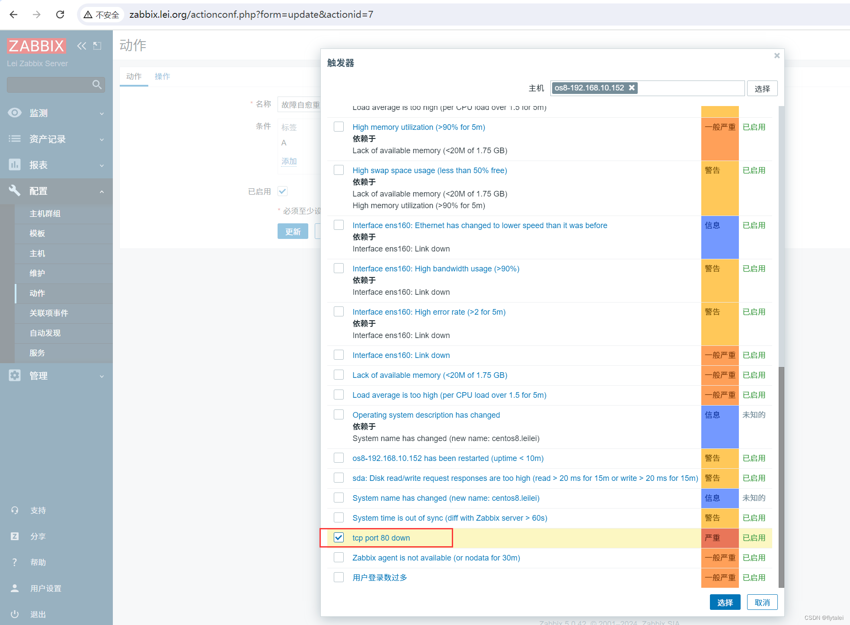Click the question mark icon for 帮助

[x=15, y=562]
